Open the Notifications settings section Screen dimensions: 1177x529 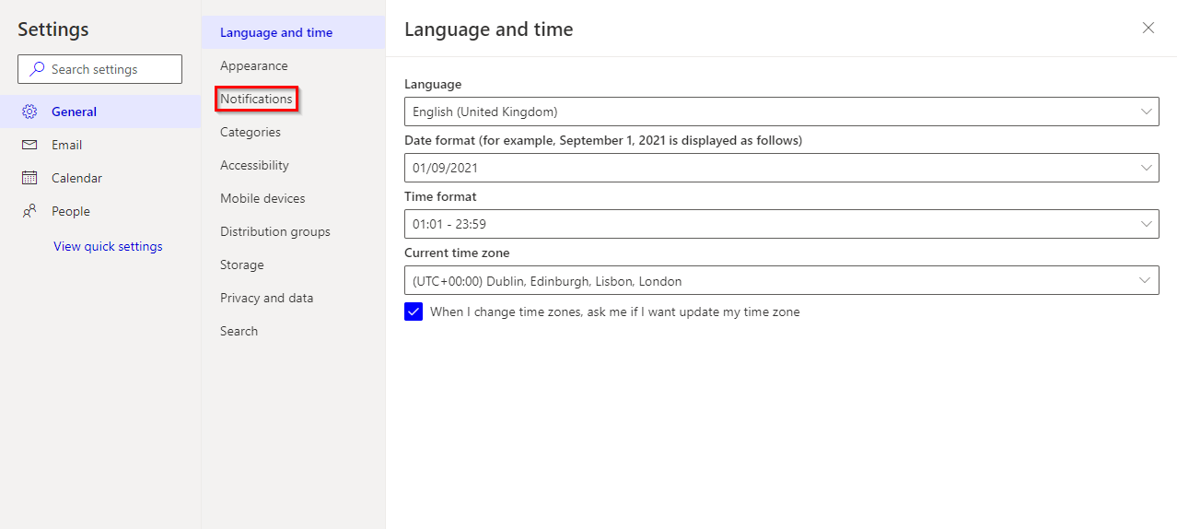pyautogui.click(x=256, y=99)
